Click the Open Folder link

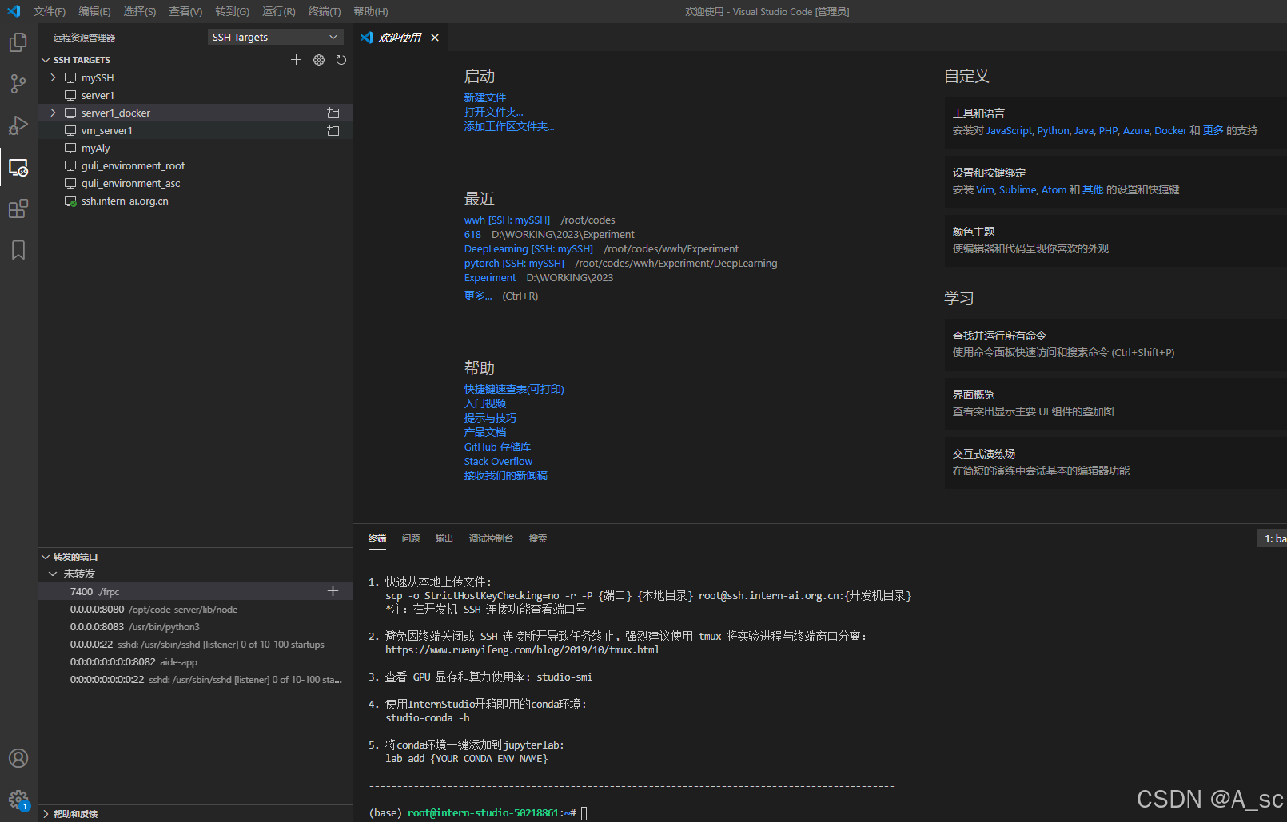pos(494,112)
